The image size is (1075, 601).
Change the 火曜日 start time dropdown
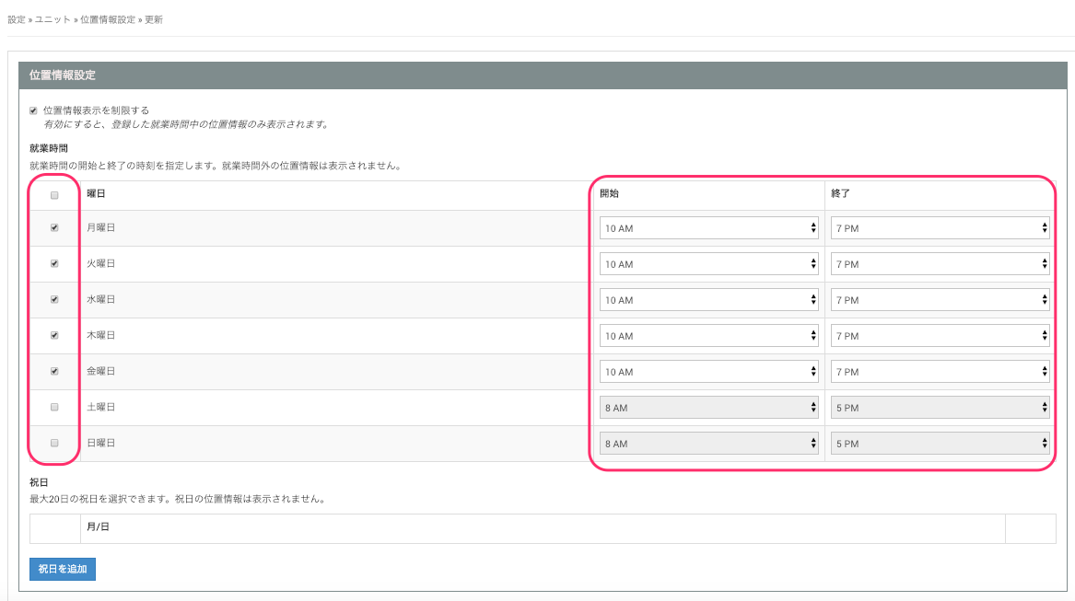coord(708,264)
